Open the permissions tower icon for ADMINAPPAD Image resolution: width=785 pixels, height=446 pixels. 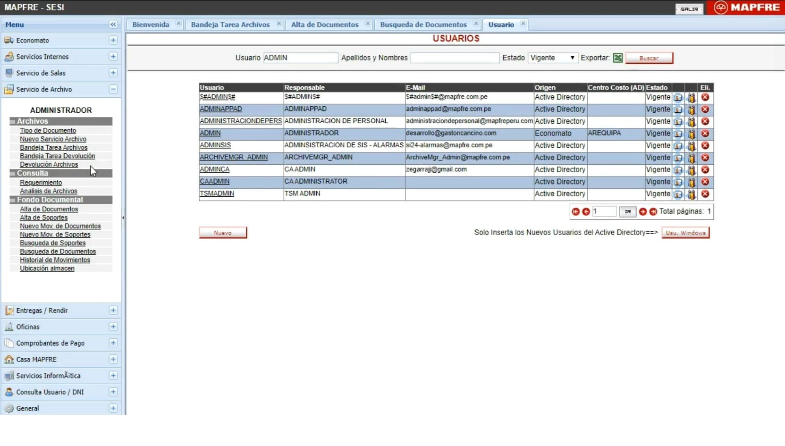[692, 109]
